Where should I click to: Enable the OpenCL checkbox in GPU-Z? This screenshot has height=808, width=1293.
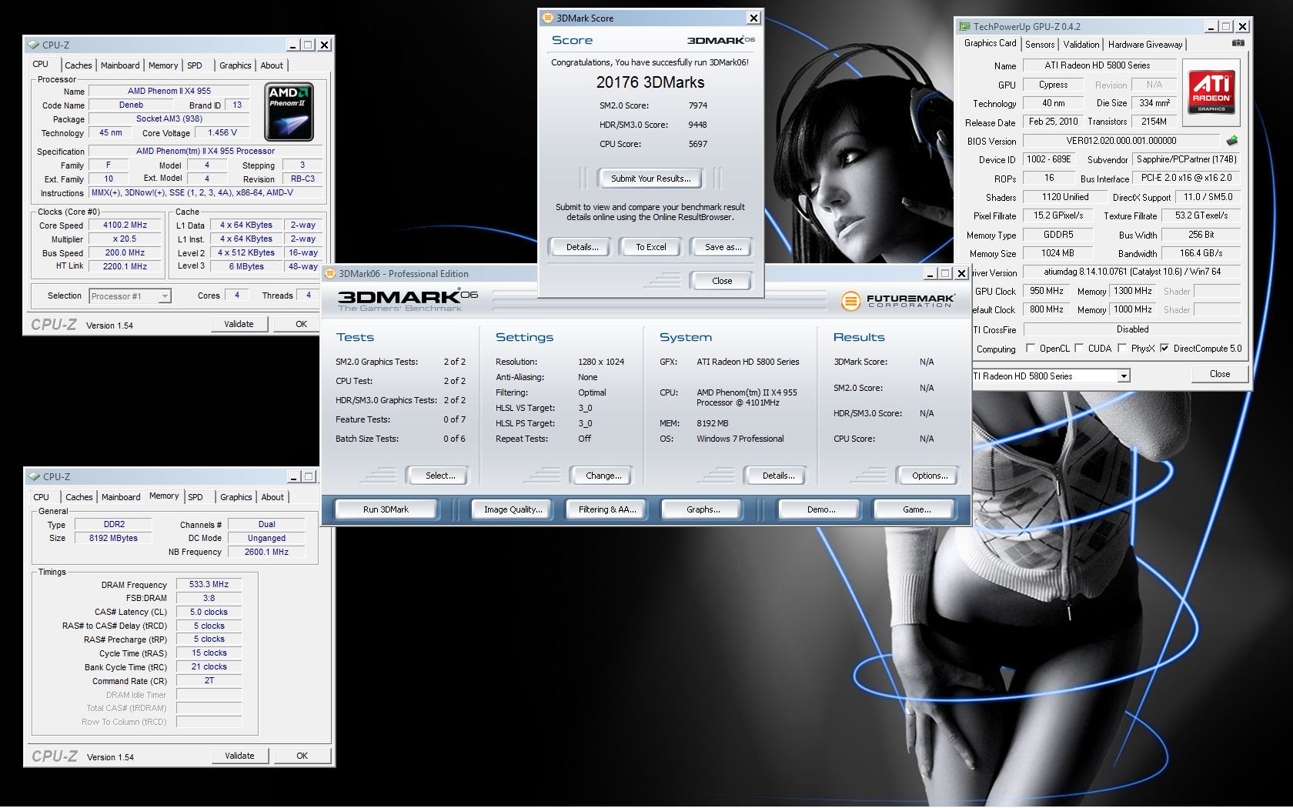click(1031, 348)
